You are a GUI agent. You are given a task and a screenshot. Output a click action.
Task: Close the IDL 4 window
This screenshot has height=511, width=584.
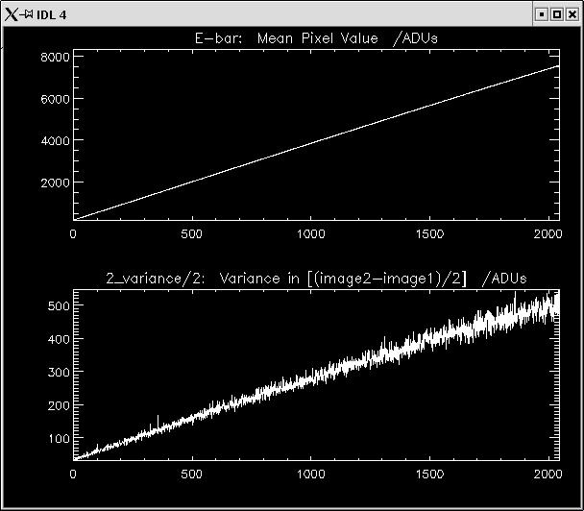point(572,15)
